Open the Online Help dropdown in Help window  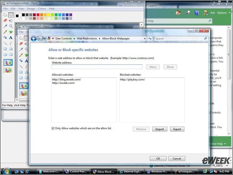point(218,144)
